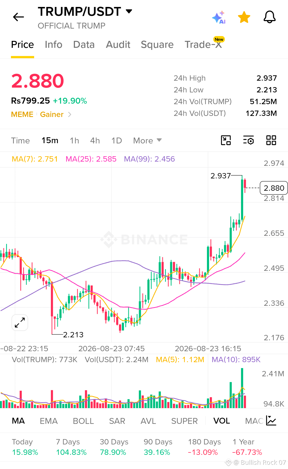Enable the BOLL indicator
Image resolution: width=288 pixels, height=469 pixels.
pos(83,421)
